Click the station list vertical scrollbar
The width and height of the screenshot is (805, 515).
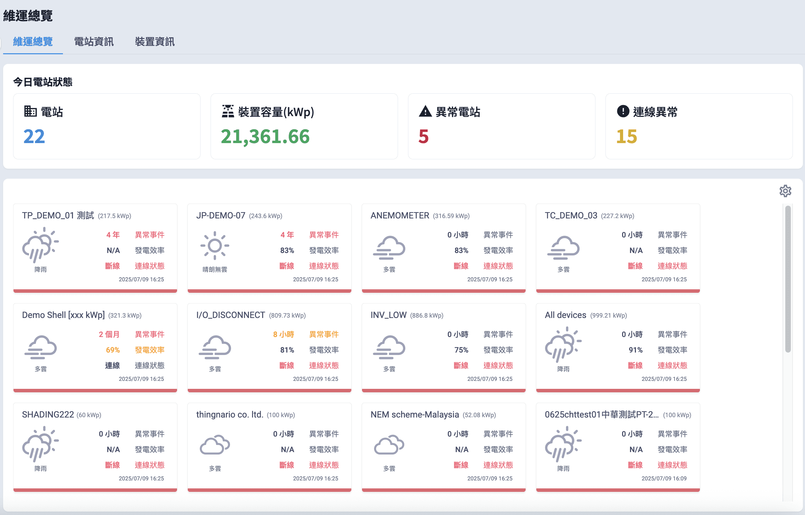click(788, 279)
